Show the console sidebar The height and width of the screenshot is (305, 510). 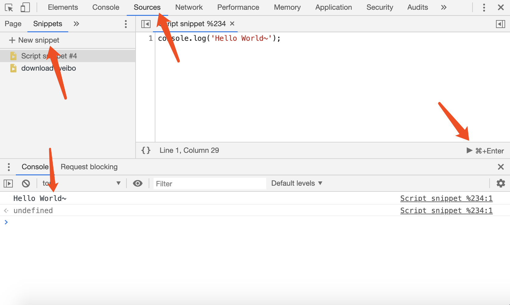coord(8,183)
